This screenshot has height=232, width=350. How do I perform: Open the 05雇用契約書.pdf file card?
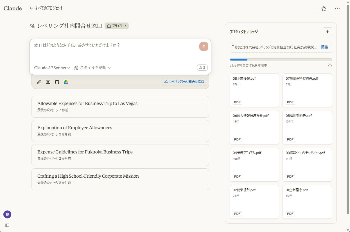(x=307, y=128)
